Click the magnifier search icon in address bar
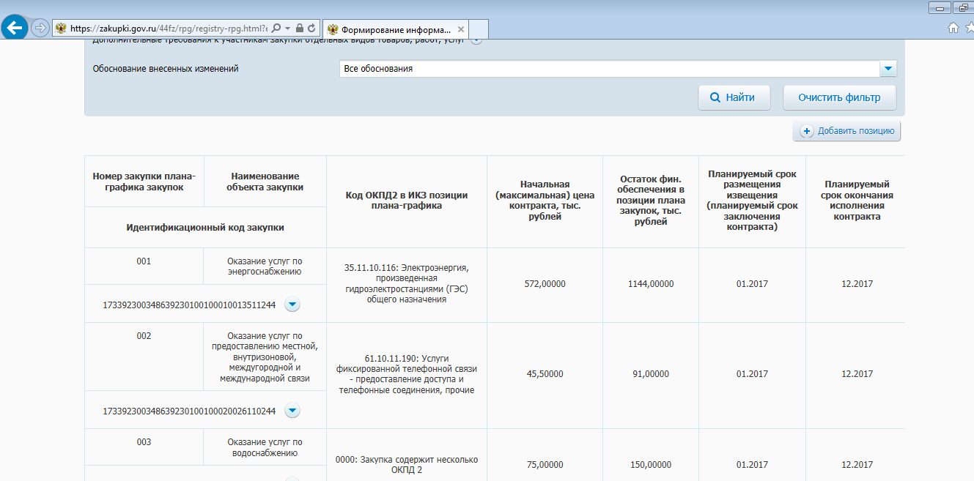Image resolution: width=974 pixels, height=481 pixels. 276,28
